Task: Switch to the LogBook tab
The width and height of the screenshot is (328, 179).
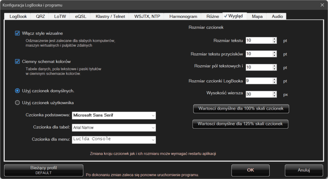Action: pyautogui.click(x=18, y=16)
